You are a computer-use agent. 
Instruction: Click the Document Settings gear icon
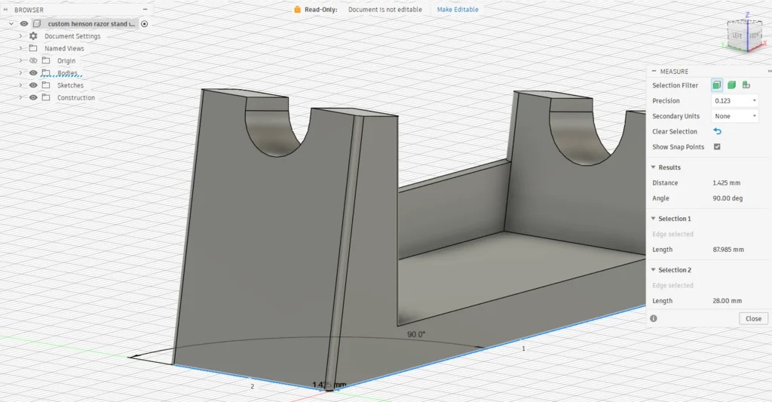tap(33, 36)
